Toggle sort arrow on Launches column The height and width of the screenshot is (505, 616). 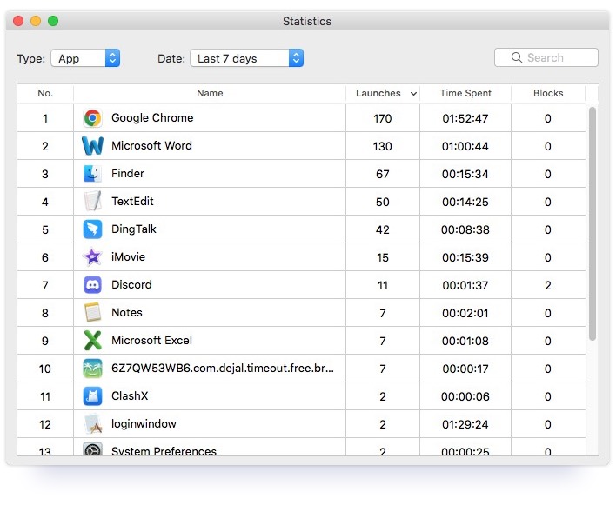pos(413,93)
